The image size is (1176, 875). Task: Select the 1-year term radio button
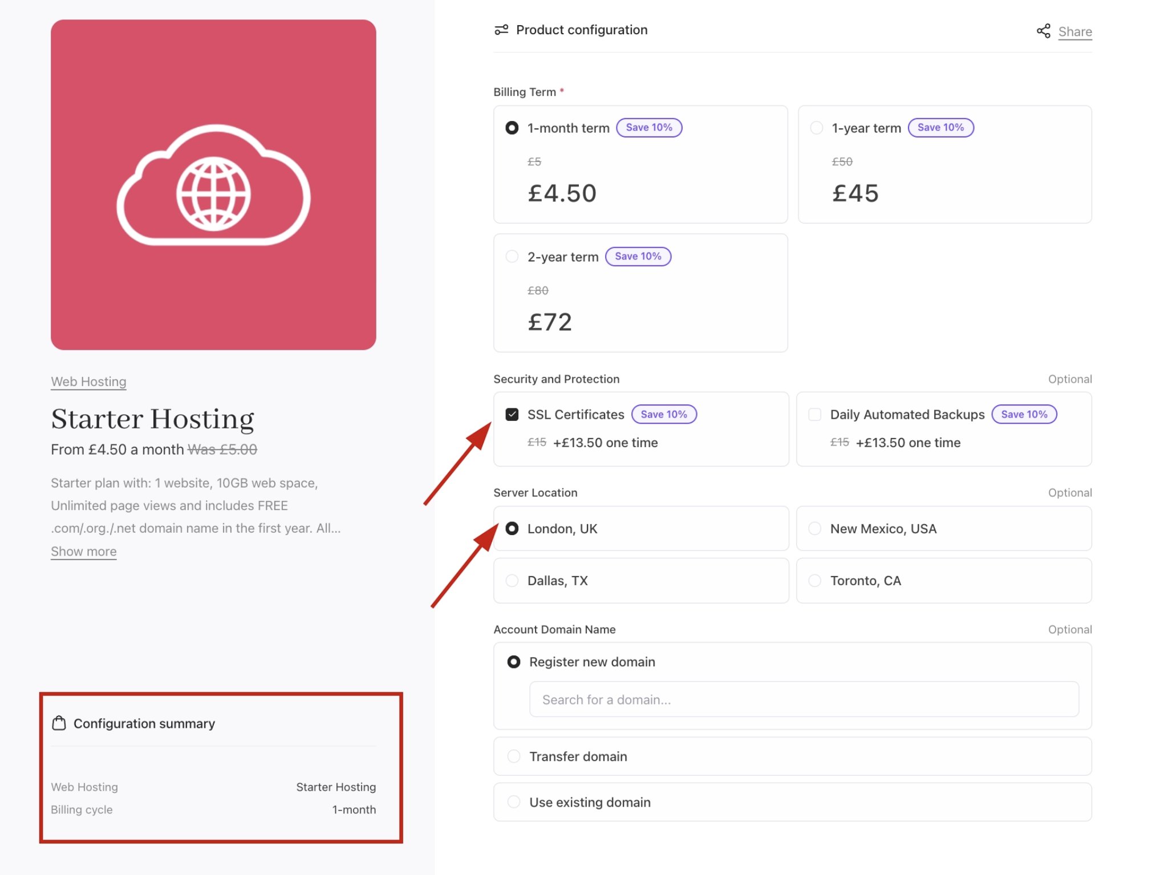tap(816, 128)
